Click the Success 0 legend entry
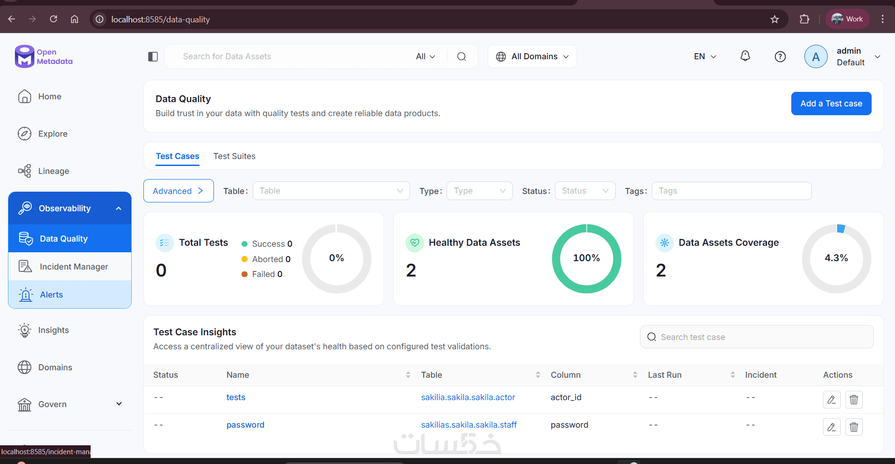 267,244
